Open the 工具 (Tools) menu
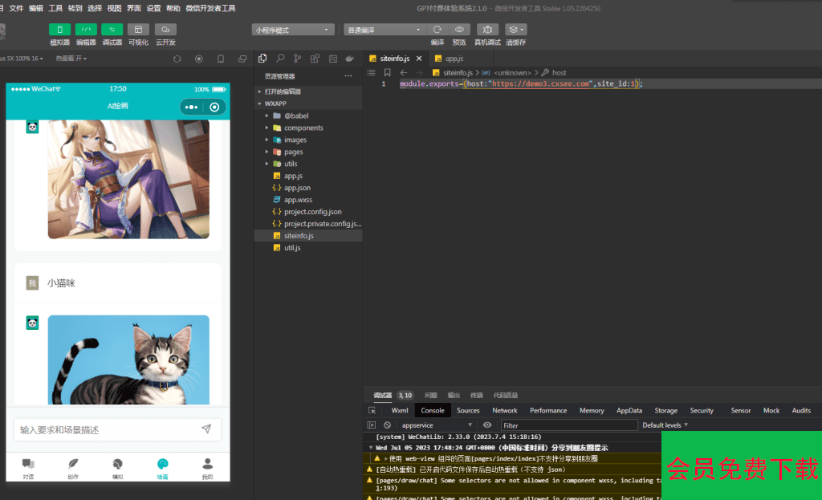This screenshot has width=822, height=500. pos(55,8)
